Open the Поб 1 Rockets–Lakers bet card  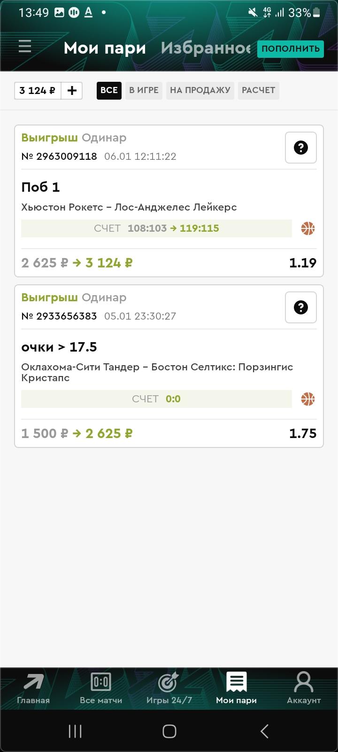pos(141,197)
